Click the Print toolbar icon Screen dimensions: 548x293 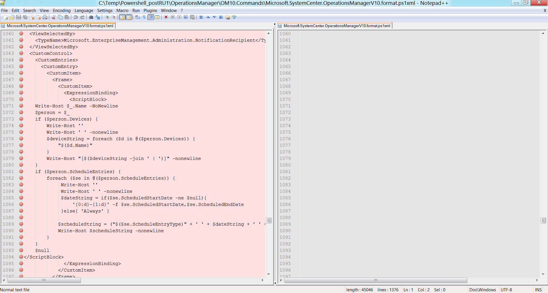tap(45, 17)
